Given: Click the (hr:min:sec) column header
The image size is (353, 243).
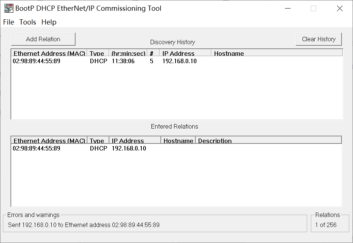Looking at the screenshot, I should pyautogui.click(x=128, y=53).
